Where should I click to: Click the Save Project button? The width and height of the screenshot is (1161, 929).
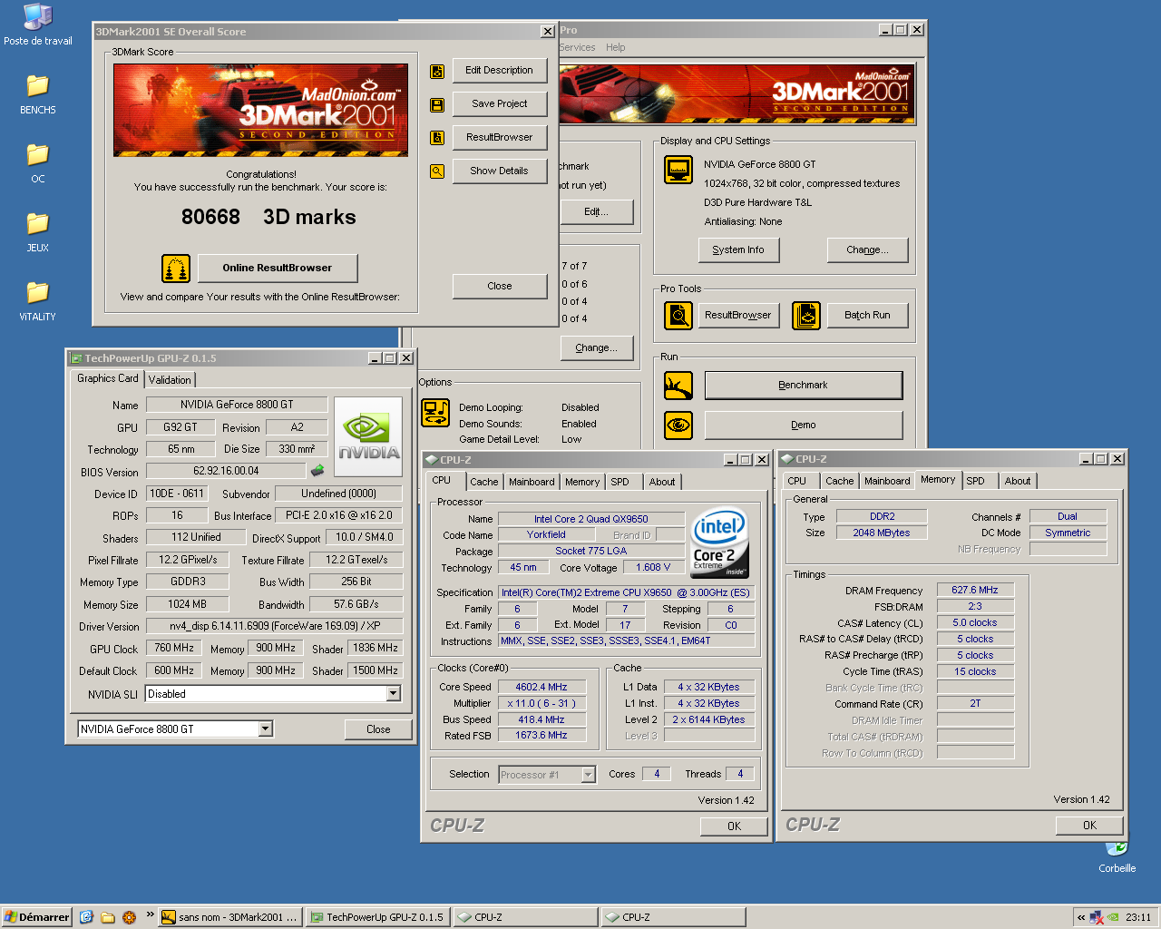pos(499,104)
